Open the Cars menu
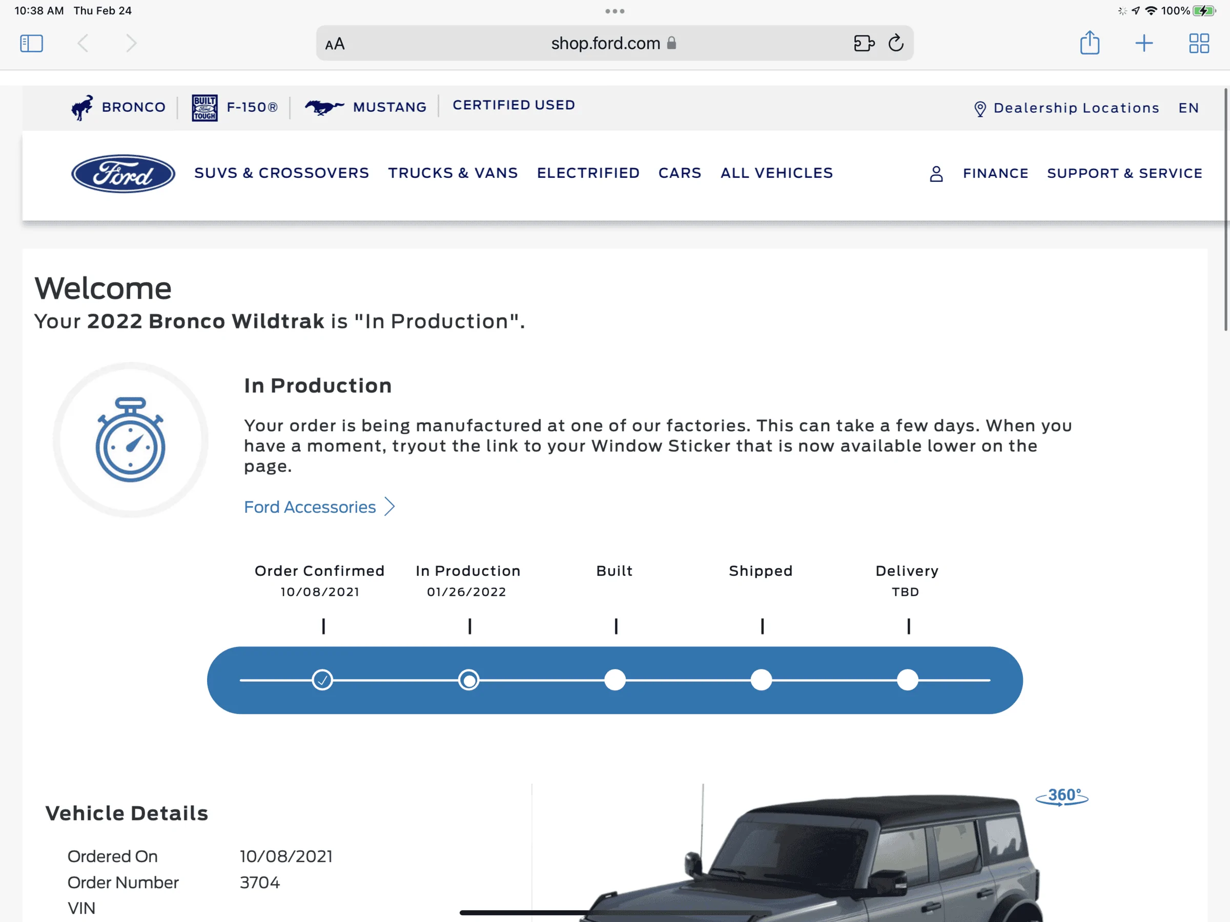Image resolution: width=1230 pixels, height=922 pixels. tap(680, 173)
